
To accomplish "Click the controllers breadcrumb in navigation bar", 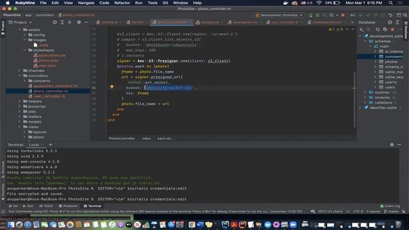I will click(45, 15).
